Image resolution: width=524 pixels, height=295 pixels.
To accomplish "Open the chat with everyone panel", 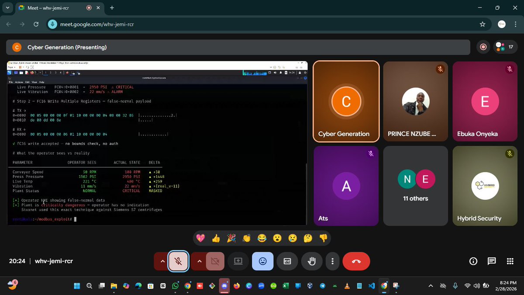I will click(492, 261).
